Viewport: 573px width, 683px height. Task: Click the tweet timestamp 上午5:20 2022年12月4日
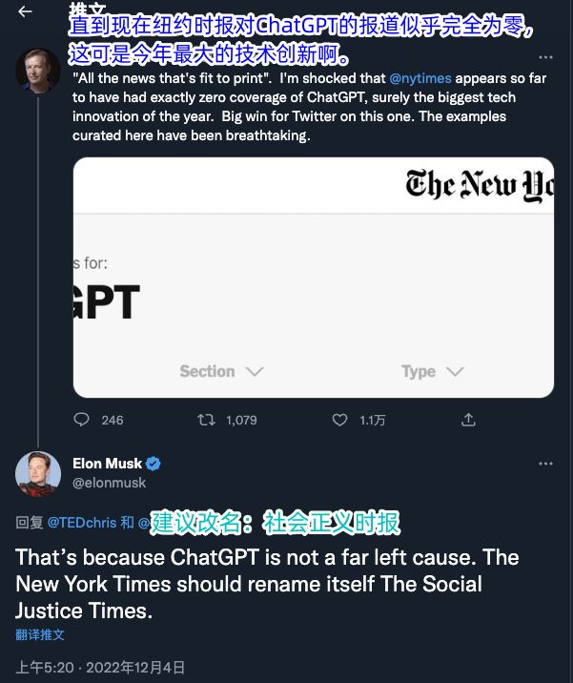point(100,668)
